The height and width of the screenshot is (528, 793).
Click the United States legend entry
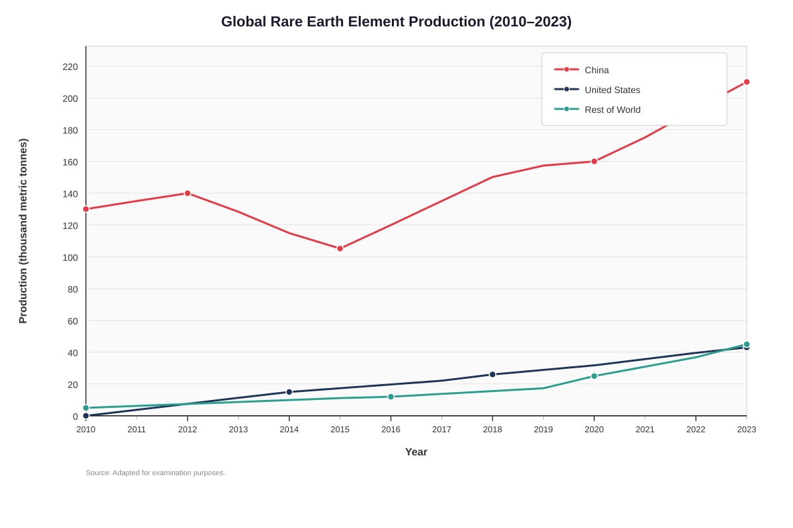597,90
